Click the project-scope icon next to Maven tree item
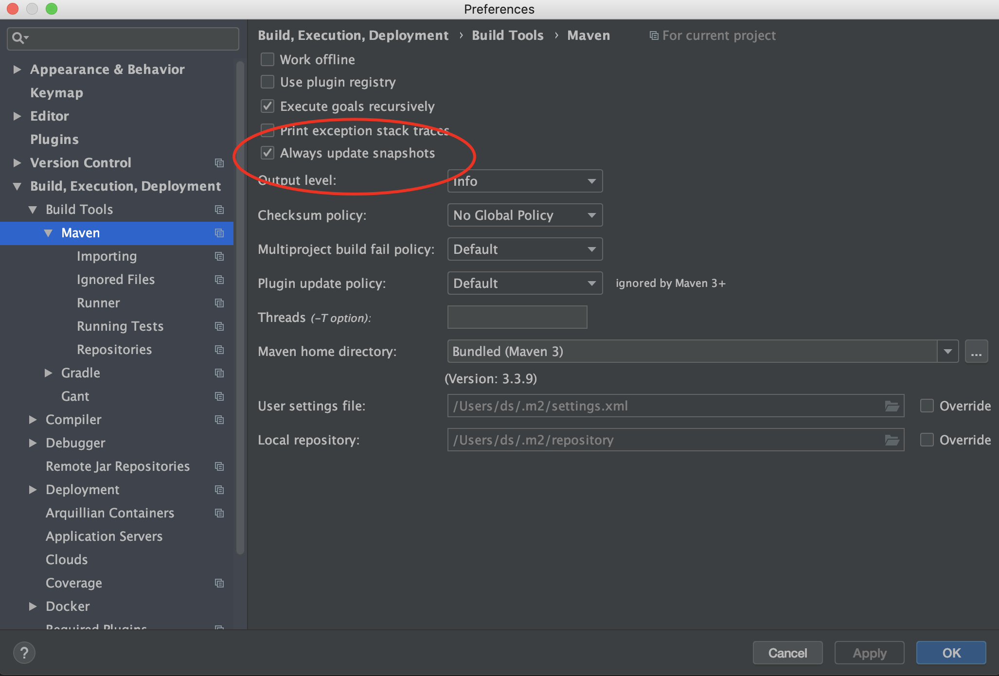The height and width of the screenshot is (676, 999). tap(219, 233)
